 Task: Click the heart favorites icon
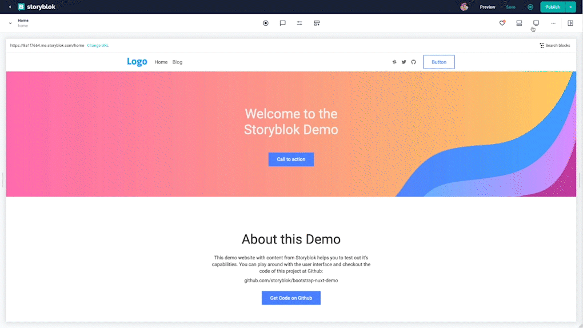(502, 23)
